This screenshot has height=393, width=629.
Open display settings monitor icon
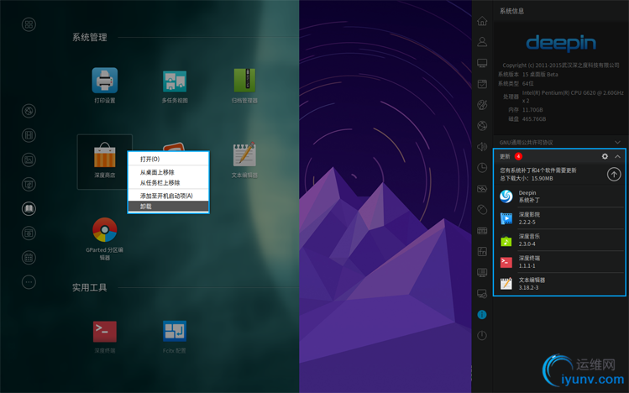tap(482, 63)
